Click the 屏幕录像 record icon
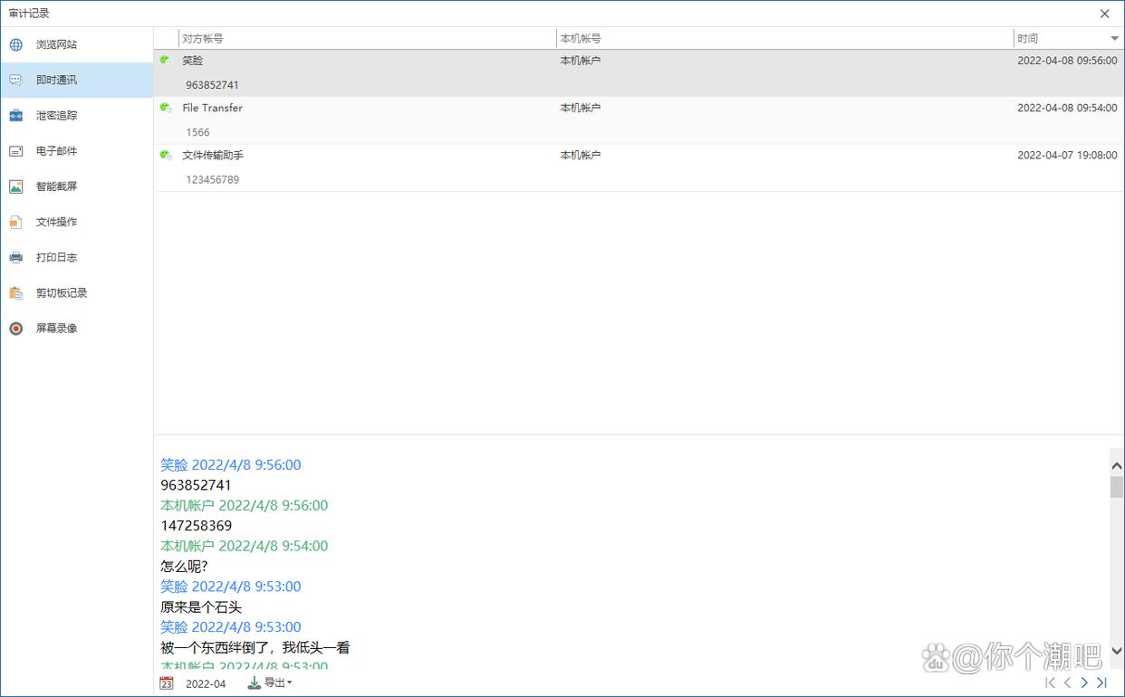The width and height of the screenshot is (1125, 697). 16,329
